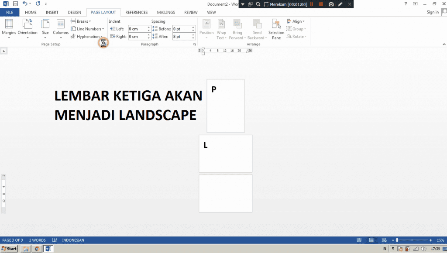Viewport: 447px width, 253px height.
Task: Click the Save icon in quick access toolbar
Action: 15,3
